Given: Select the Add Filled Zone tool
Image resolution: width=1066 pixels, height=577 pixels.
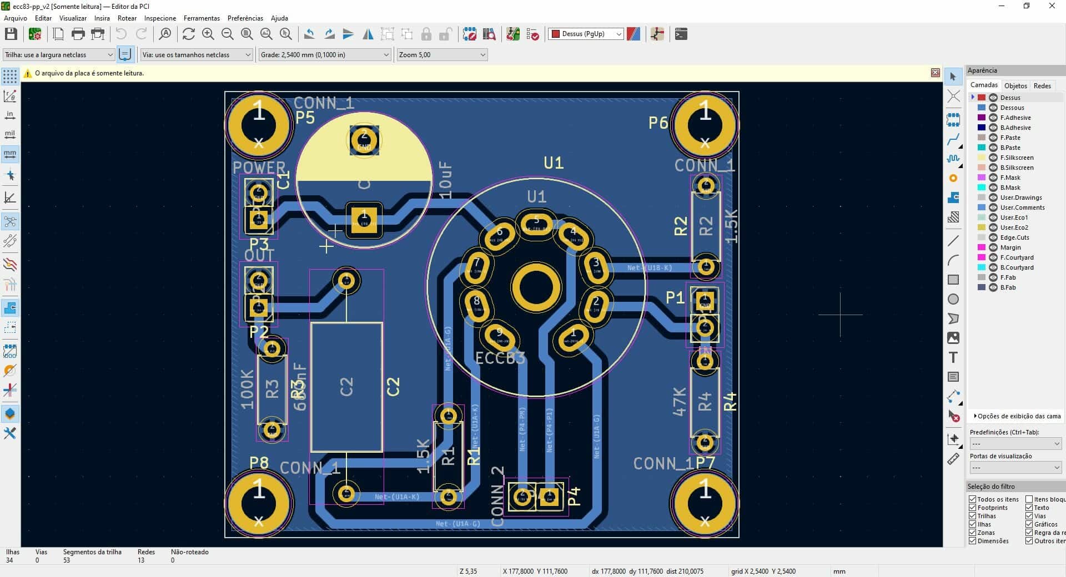Looking at the screenshot, I should click(x=954, y=197).
